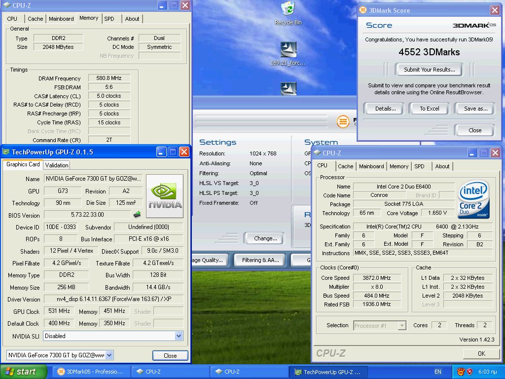Click the GPU-Z title bar icon
The image size is (505, 379).
pyautogui.click(x=6, y=152)
